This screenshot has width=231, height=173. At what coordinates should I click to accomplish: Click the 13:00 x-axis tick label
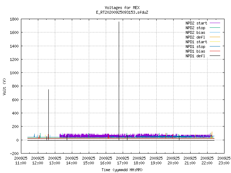(x=55, y=163)
